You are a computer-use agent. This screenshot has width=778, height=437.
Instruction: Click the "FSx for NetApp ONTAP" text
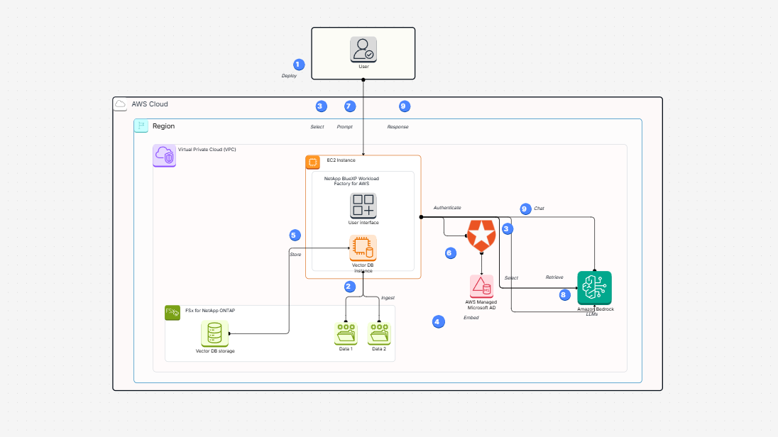point(210,311)
